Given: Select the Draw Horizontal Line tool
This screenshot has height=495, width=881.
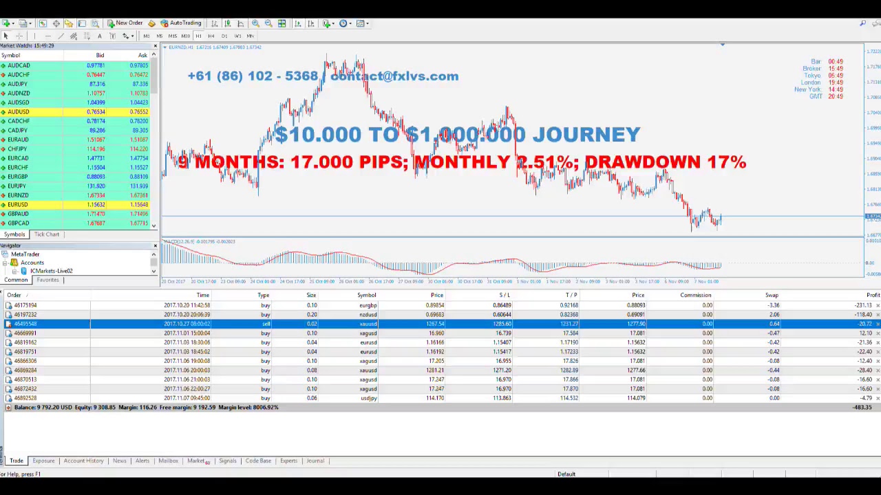Looking at the screenshot, I should pyautogui.click(x=47, y=36).
